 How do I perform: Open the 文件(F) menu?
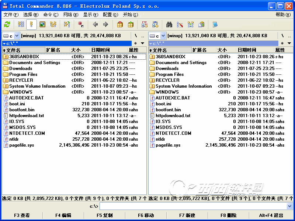pyautogui.click(x=11, y=15)
